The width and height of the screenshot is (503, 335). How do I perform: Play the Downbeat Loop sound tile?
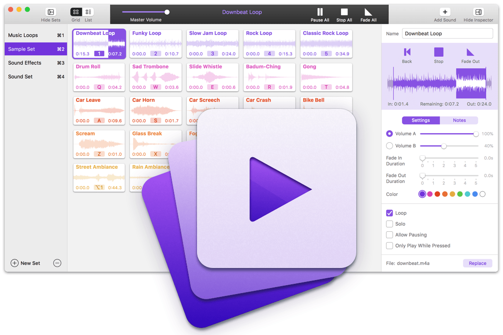point(99,44)
